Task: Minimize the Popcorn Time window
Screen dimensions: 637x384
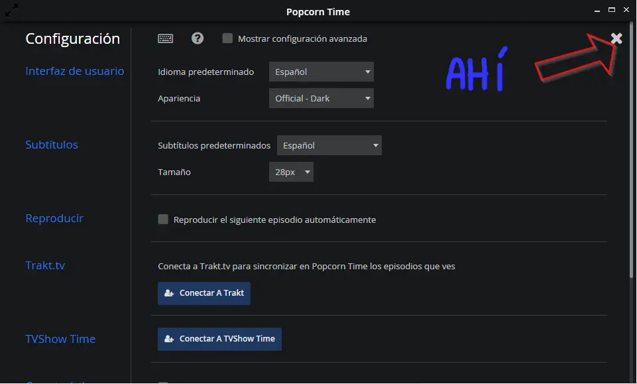Action: click(x=597, y=10)
